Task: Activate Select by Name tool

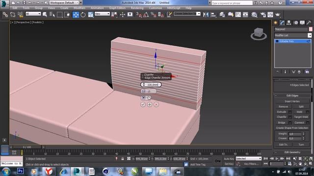Action: (x=52, y=15)
